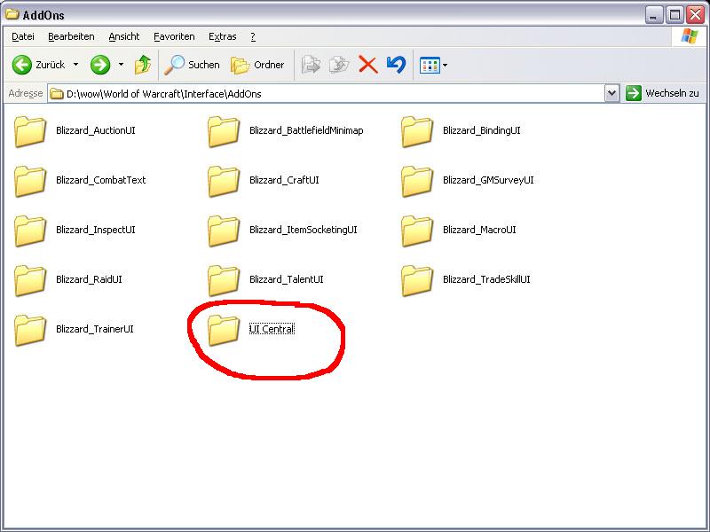710x532 pixels.
Task: Select the Blizzard_BindingUI folder icon
Action: [x=416, y=131]
